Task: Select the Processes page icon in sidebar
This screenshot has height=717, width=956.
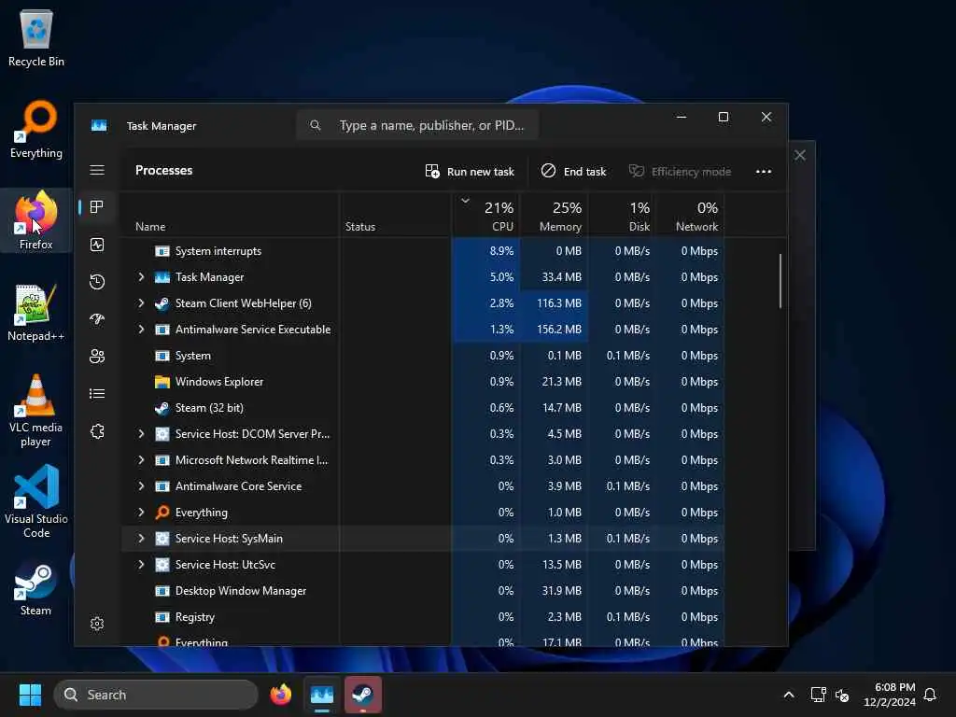Action: (97, 207)
